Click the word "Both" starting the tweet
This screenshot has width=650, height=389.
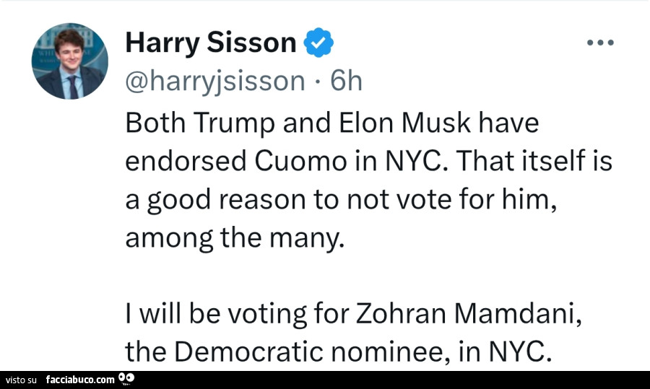tap(150, 123)
